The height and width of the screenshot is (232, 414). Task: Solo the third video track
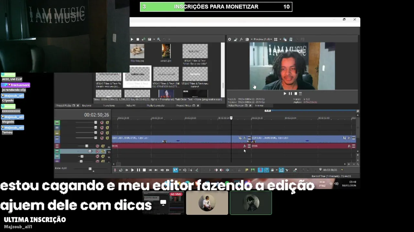[x=107, y=132]
